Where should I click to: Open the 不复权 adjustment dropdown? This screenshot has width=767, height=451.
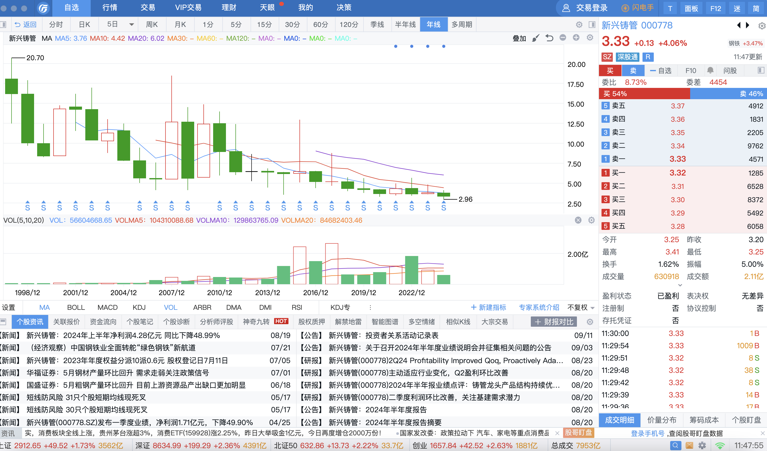[581, 307]
